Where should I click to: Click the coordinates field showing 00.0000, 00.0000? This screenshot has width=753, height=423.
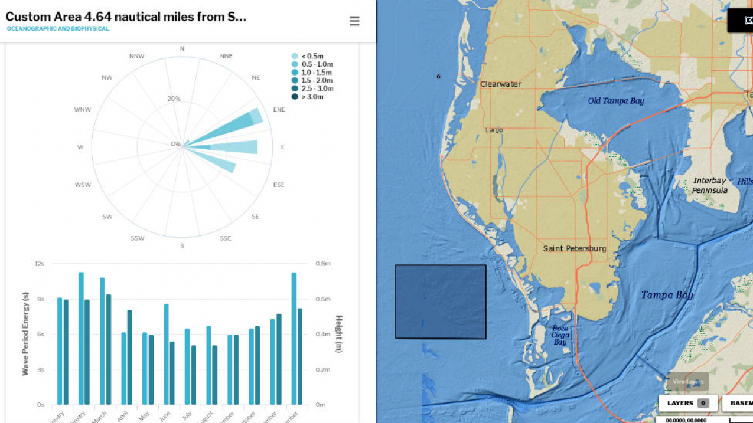pyautogui.click(x=685, y=421)
